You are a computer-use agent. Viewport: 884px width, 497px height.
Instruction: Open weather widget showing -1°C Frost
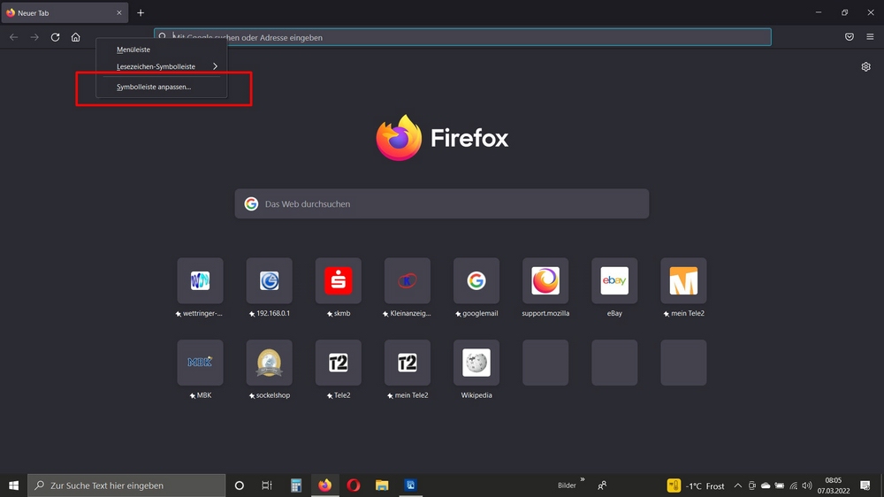click(x=697, y=486)
